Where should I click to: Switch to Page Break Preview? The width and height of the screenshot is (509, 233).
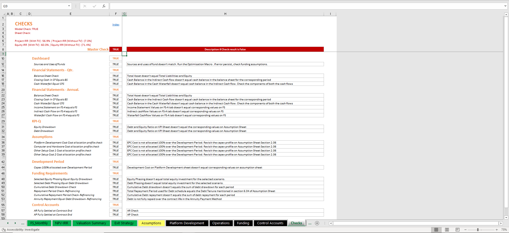pyautogui.click(x=457, y=230)
